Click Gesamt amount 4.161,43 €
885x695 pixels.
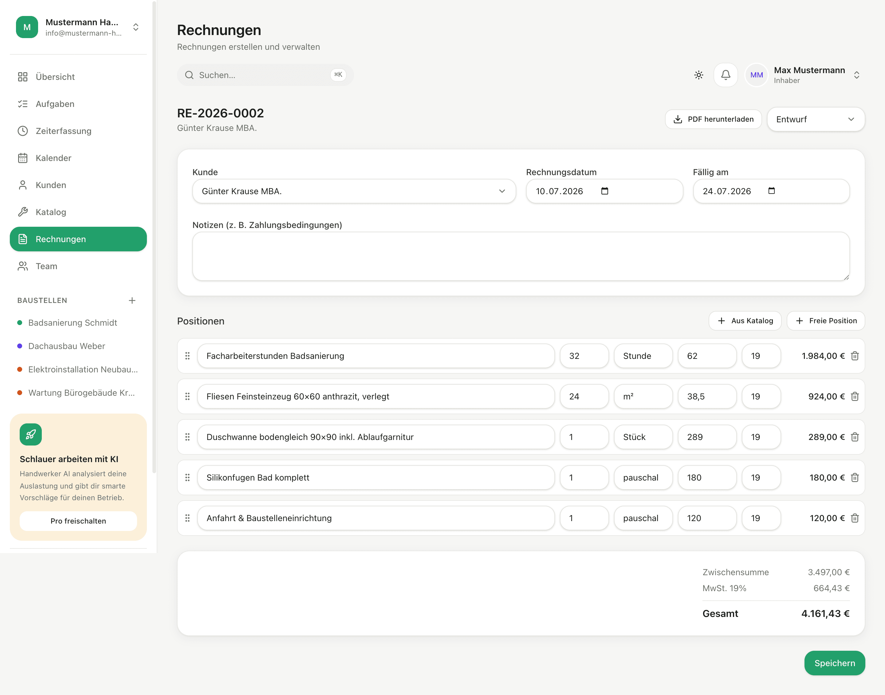(825, 614)
